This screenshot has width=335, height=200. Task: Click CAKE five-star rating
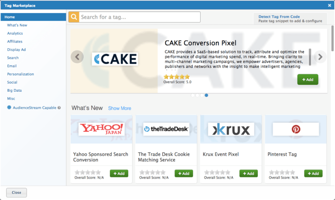(x=177, y=77)
